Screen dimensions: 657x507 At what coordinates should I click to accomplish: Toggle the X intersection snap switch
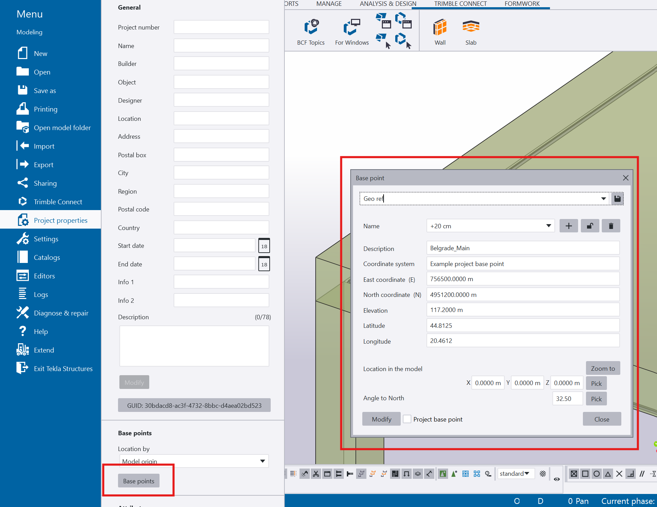[619, 474]
